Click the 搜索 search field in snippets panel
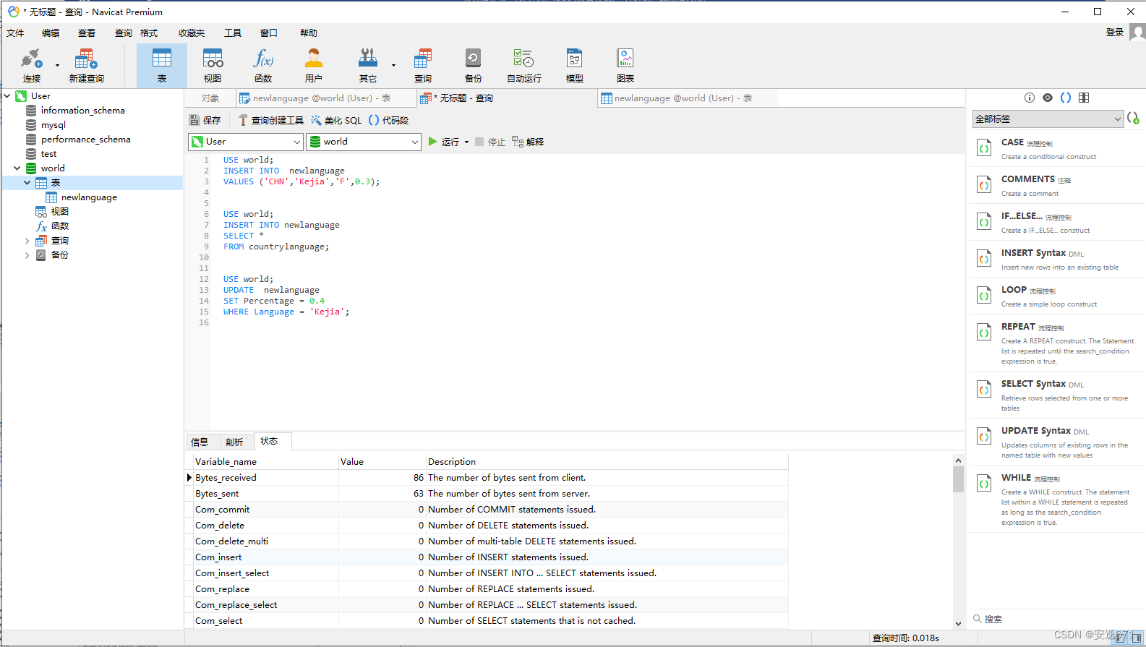Image resolution: width=1146 pixels, height=647 pixels. (x=1057, y=620)
